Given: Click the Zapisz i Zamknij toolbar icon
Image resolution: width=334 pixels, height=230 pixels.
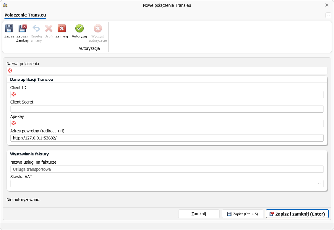Looking at the screenshot, I should [22, 28].
